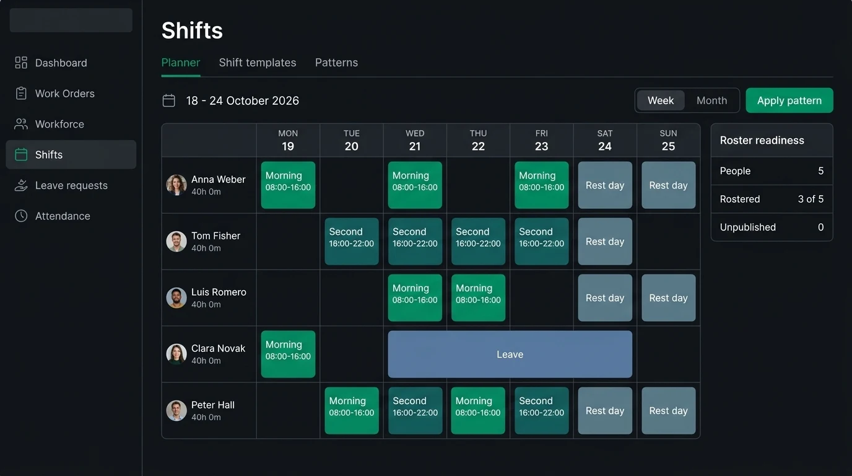Click the Dashboard grid icon

[x=21, y=63]
